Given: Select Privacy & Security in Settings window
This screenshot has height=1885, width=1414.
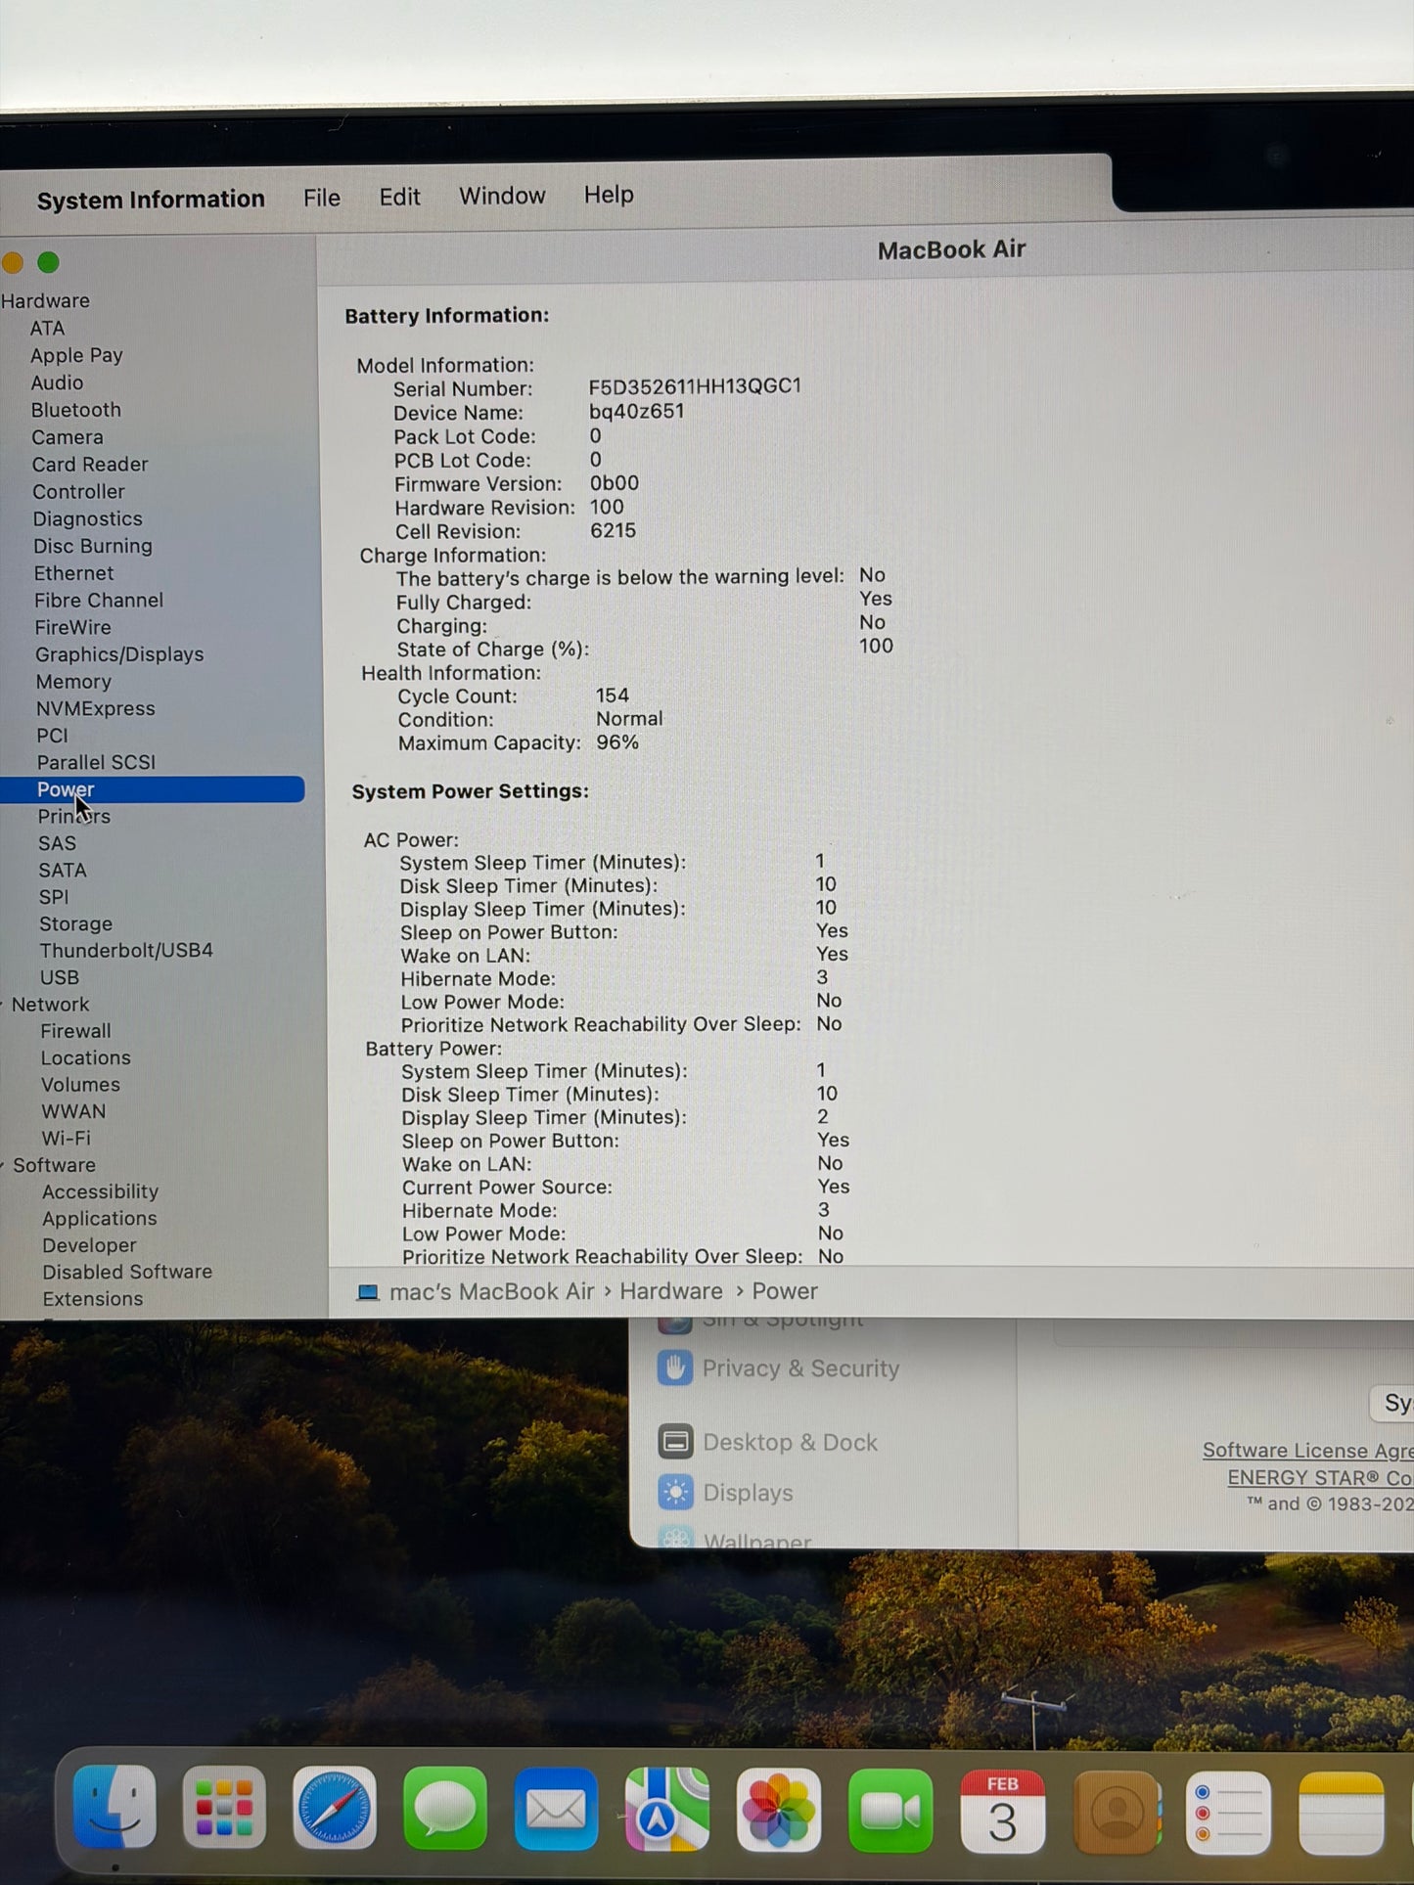Looking at the screenshot, I should [x=800, y=1369].
